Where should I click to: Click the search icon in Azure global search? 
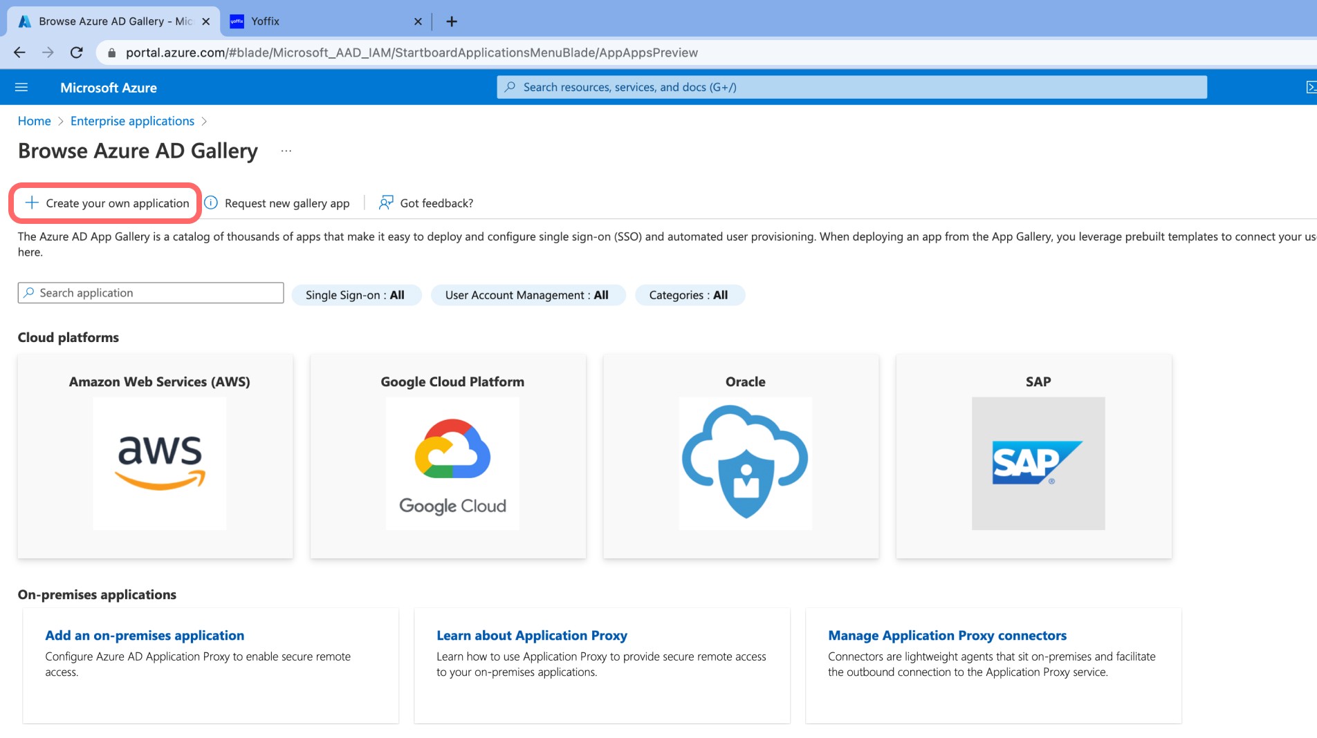pyautogui.click(x=510, y=87)
